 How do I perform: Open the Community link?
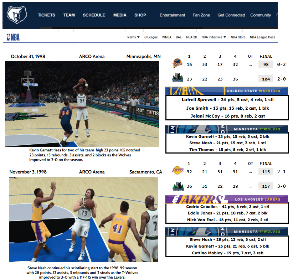(261, 15)
